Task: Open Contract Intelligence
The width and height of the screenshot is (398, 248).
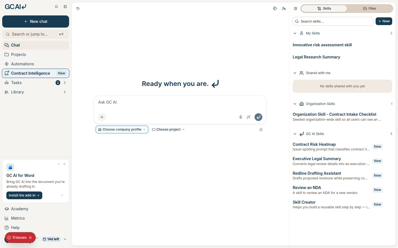Action: click(36, 73)
